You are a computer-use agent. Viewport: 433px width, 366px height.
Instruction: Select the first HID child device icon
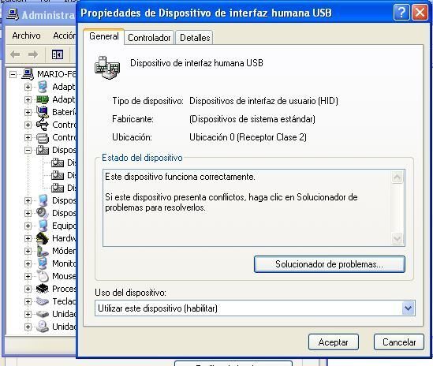[x=58, y=162]
